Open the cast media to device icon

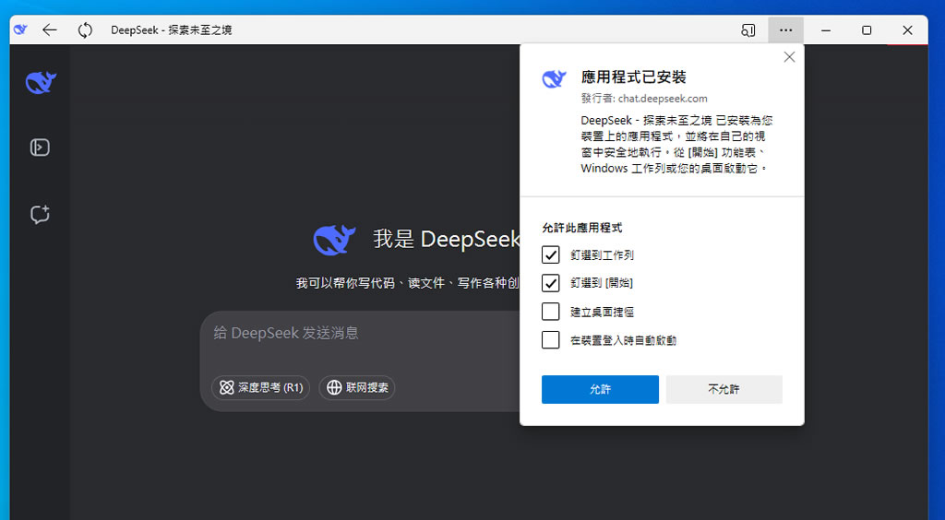tap(748, 30)
